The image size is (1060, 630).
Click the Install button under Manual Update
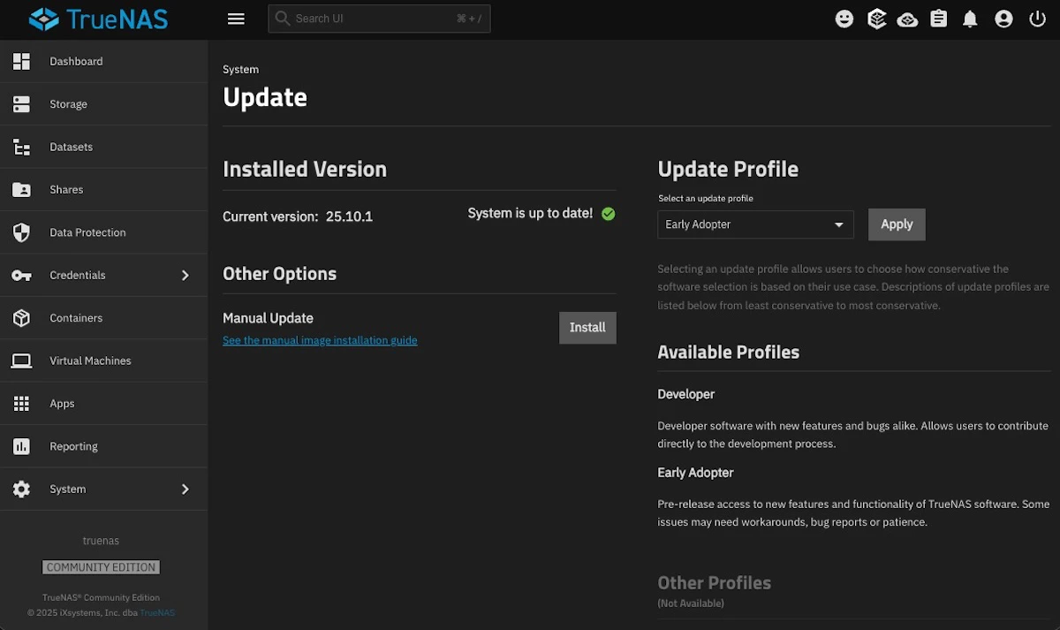[x=587, y=328]
